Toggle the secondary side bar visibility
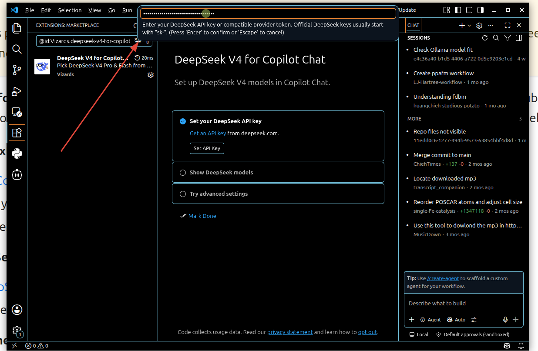Image resolution: width=538 pixels, height=351 pixels. [x=481, y=10]
